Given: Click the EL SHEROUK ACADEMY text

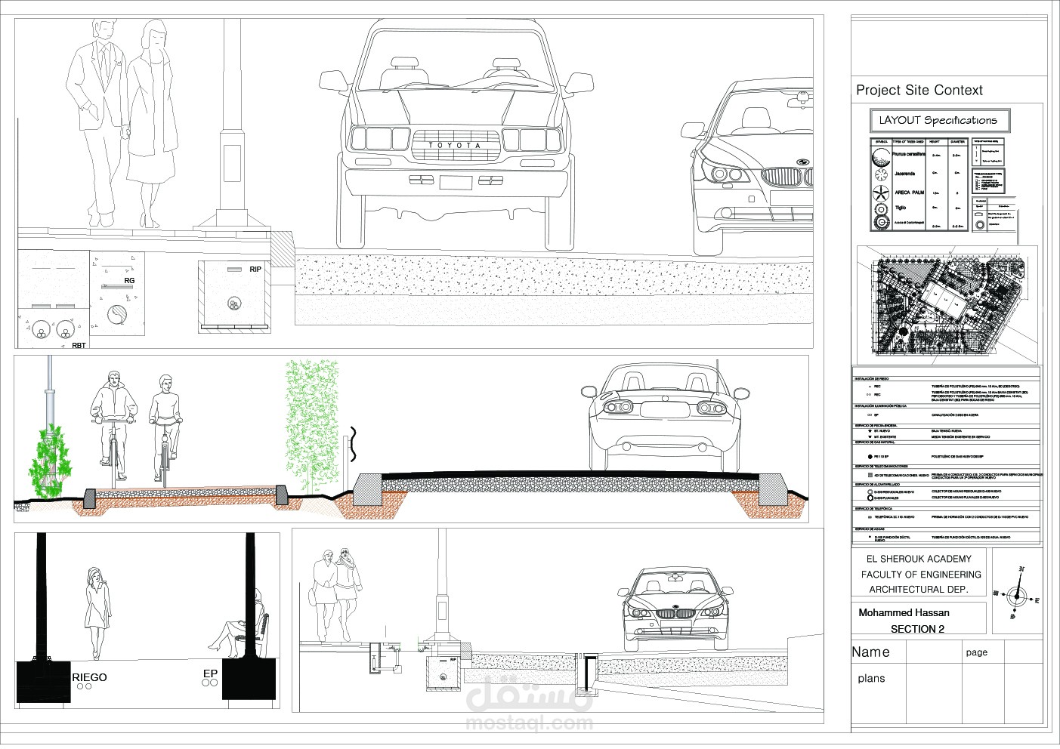Looking at the screenshot, I should pos(918,559).
